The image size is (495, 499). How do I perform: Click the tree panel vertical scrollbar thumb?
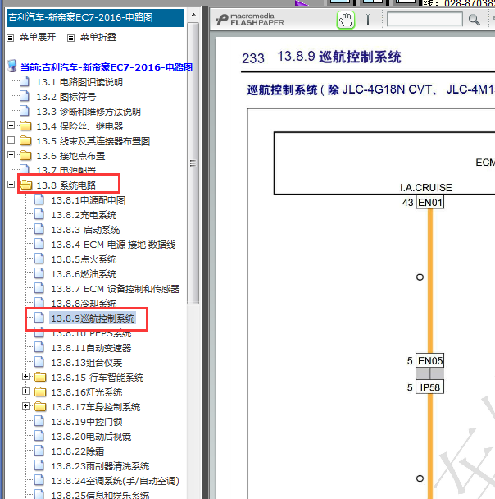point(193,163)
